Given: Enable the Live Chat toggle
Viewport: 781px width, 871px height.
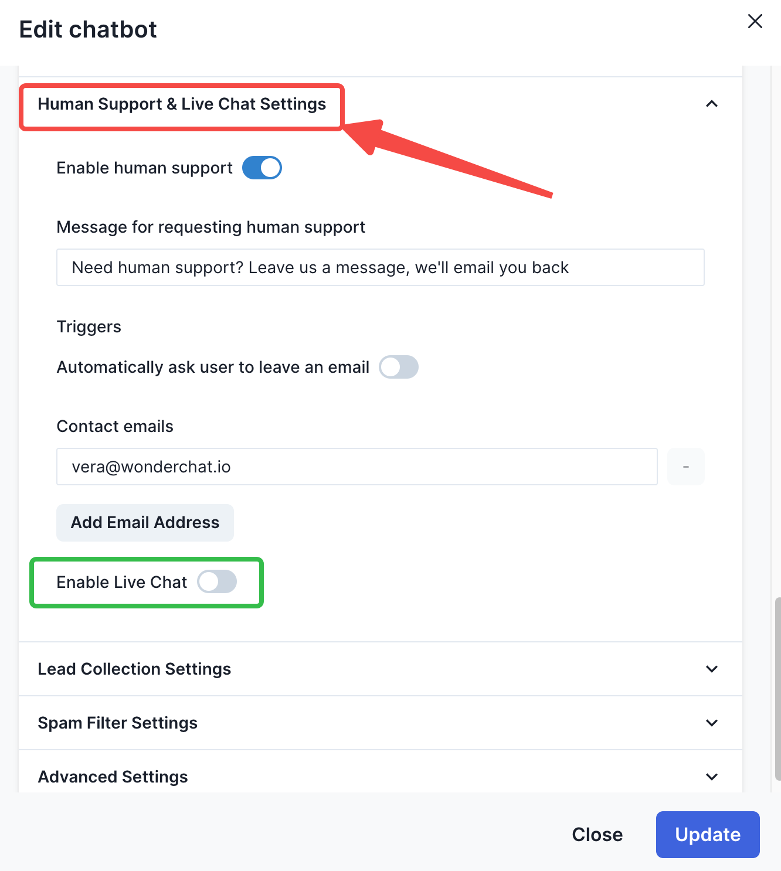Looking at the screenshot, I should 217,581.
